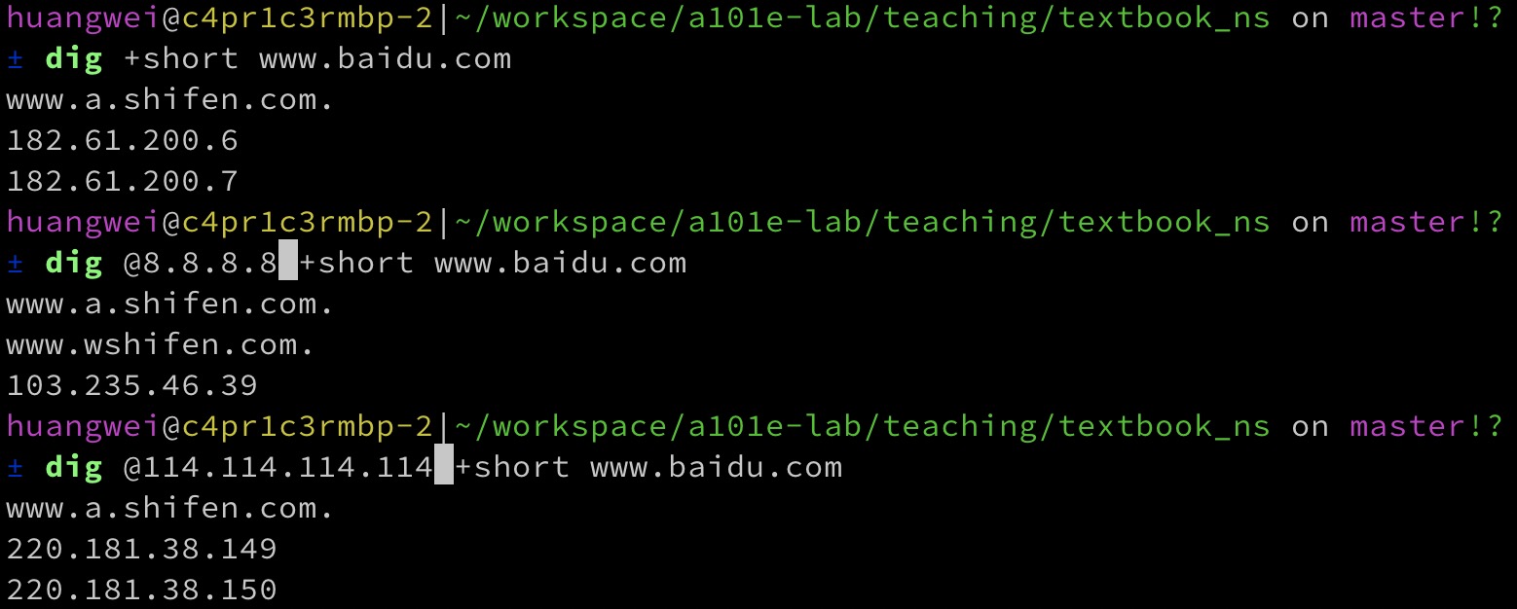Click the first 'dig' command word

click(x=74, y=59)
